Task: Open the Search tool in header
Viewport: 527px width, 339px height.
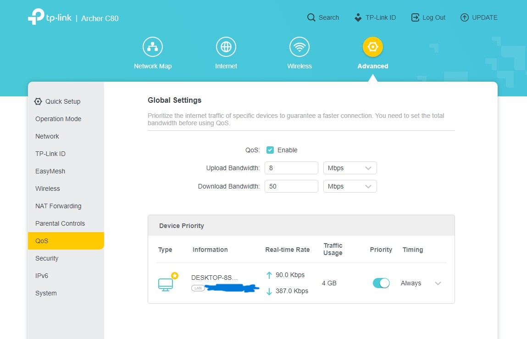Action: click(323, 17)
